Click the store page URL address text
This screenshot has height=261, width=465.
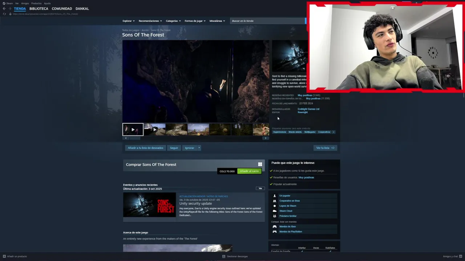(x=45, y=14)
